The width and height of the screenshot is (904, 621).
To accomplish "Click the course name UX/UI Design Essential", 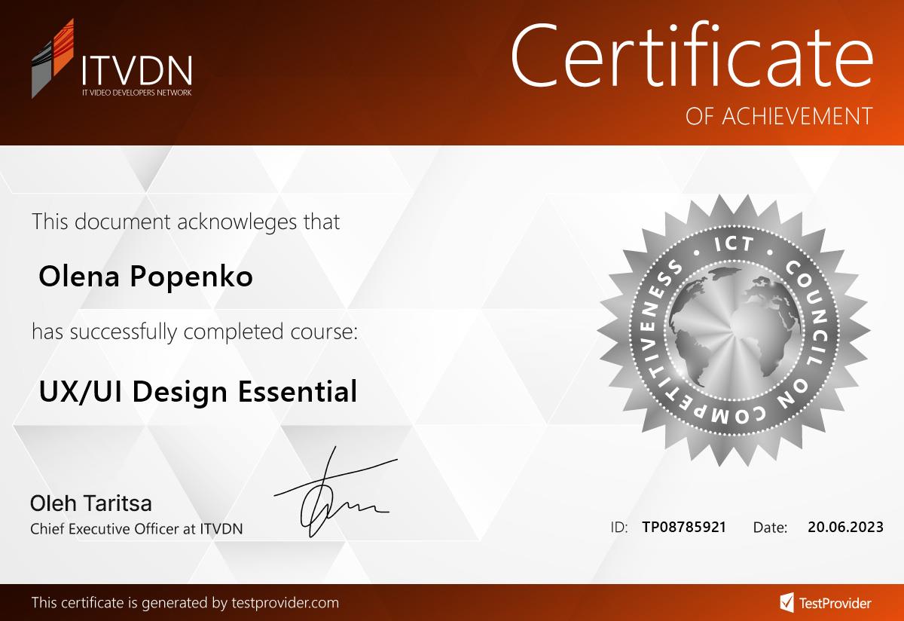I will point(197,391).
